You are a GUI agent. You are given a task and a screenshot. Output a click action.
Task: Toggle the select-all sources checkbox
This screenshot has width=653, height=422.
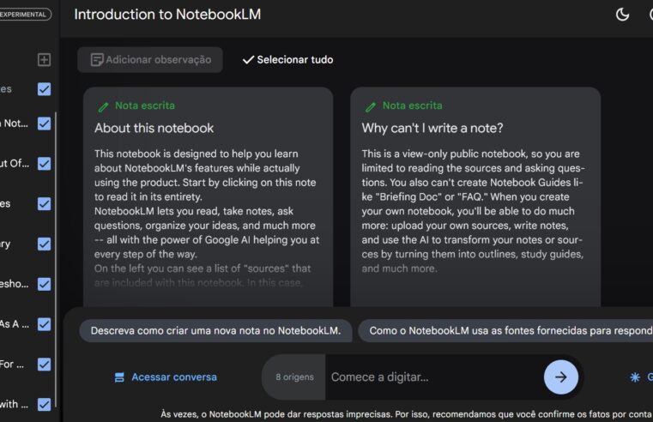[44, 89]
